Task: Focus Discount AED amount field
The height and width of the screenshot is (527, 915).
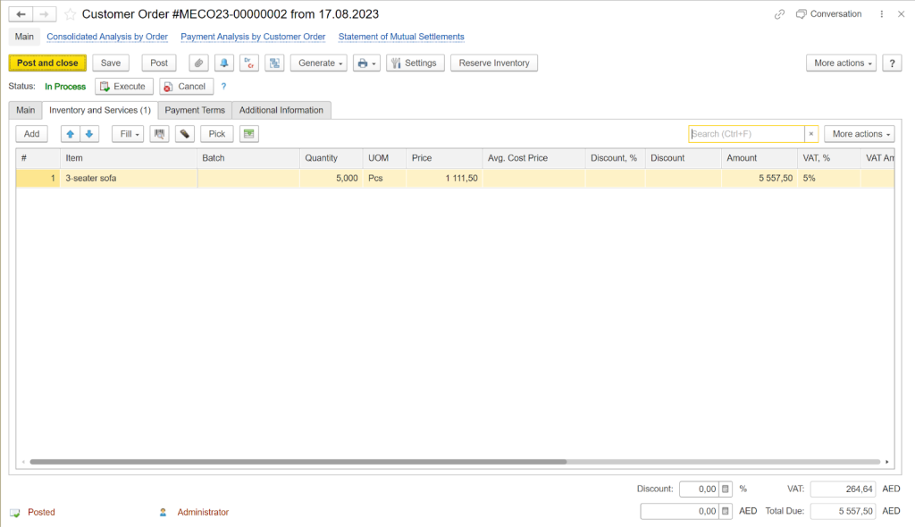Action: (x=679, y=511)
